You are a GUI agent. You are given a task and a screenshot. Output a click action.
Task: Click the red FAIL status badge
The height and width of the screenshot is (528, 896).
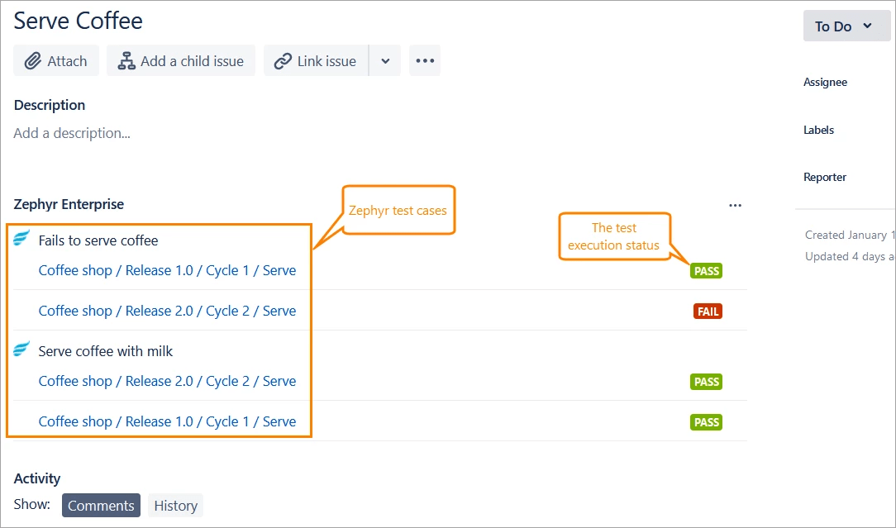pos(708,312)
